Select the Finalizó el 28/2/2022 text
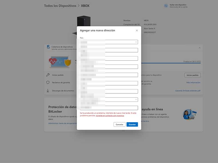This screenshot has height=163, width=218. click(192, 62)
